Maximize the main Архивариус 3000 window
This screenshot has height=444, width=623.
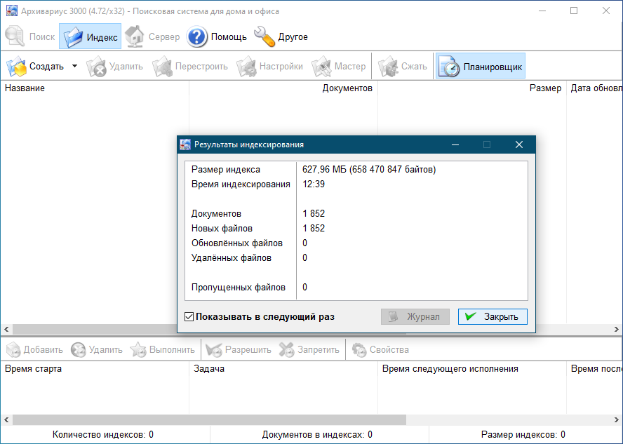[x=574, y=11]
